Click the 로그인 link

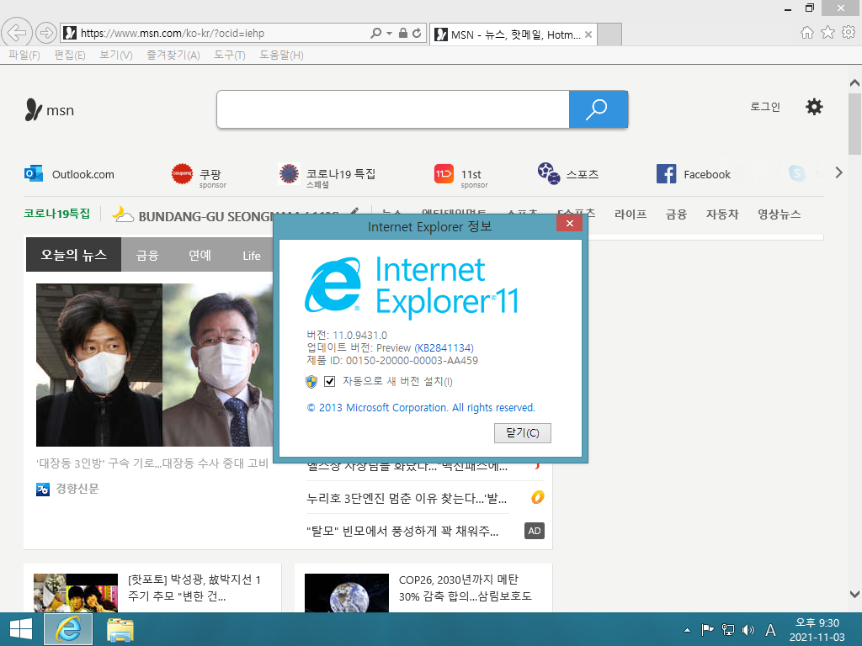click(764, 107)
